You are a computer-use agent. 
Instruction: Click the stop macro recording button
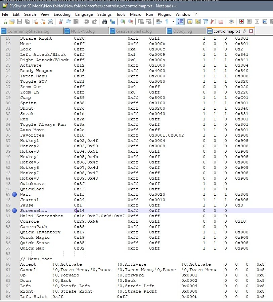click(249, 22)
